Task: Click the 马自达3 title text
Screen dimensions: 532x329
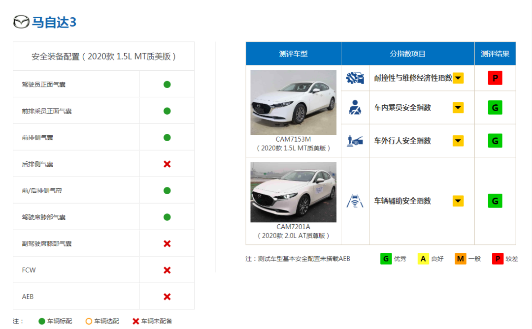Action: (x=54, y=23)
